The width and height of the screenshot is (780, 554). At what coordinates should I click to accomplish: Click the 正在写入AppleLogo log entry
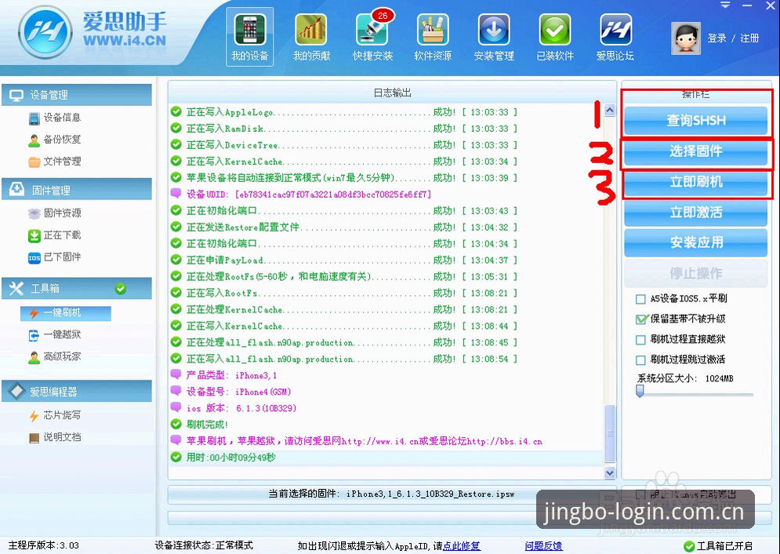344,112
